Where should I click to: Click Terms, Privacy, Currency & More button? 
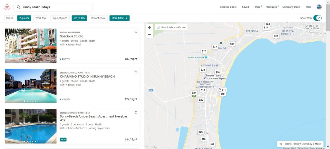pos(300,144)
